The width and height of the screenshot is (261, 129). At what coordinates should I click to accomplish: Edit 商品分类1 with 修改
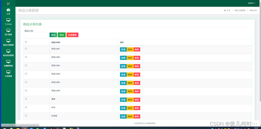(x=130, y=50)
